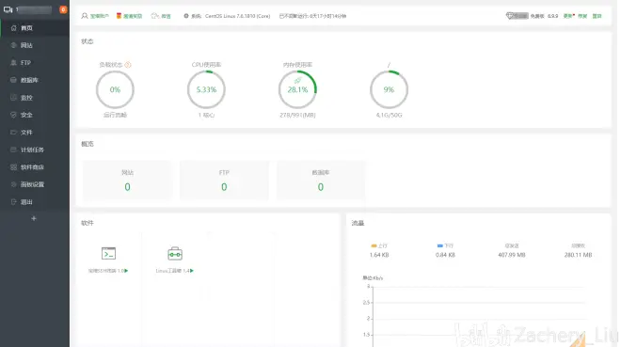
Task: Click the monitor icon in sidebar header
Action: 8,9
